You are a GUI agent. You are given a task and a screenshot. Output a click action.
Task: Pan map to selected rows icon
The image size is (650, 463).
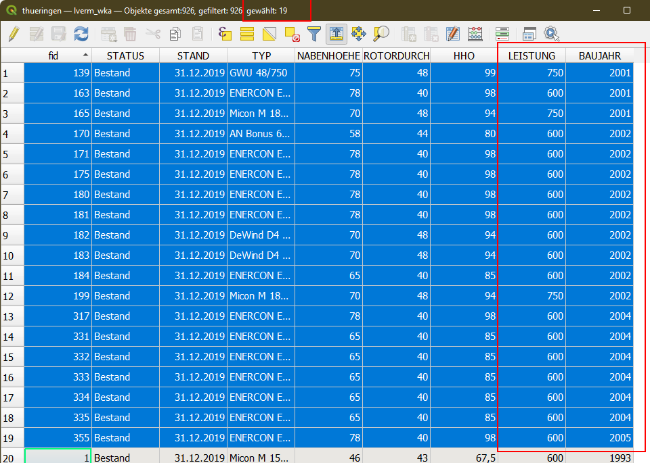pos(359,34)
